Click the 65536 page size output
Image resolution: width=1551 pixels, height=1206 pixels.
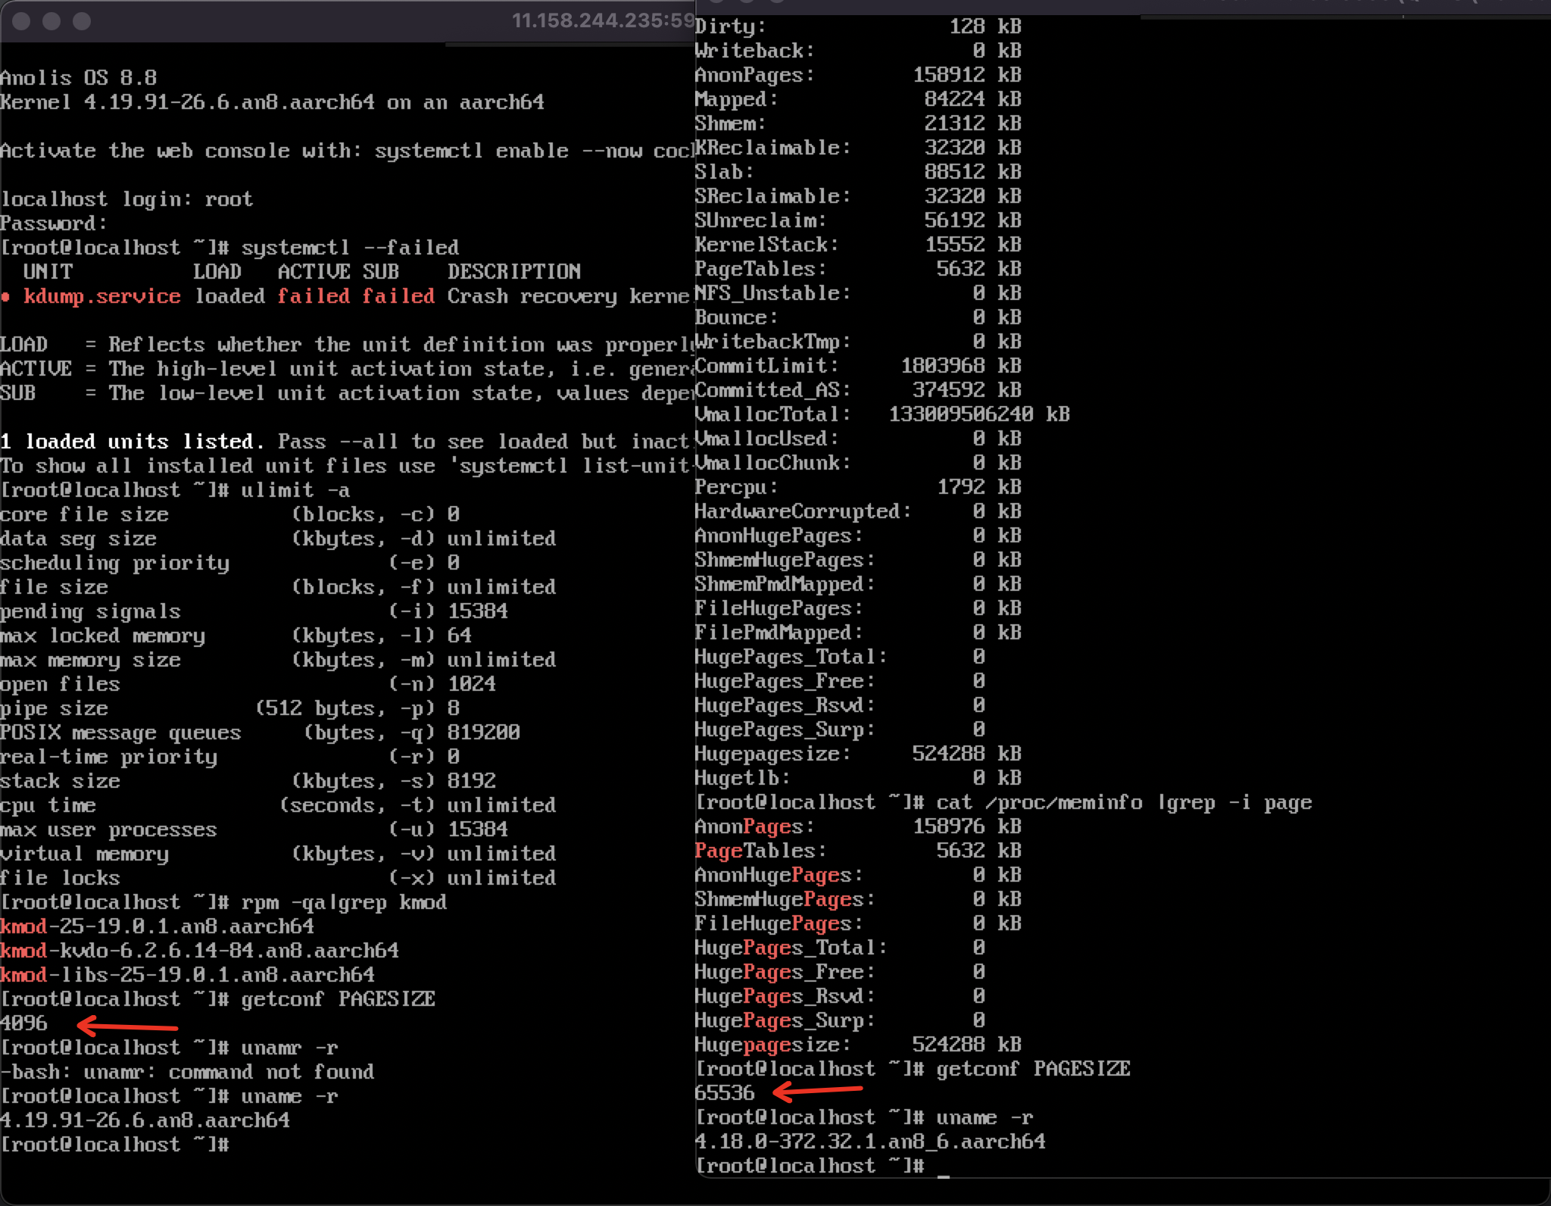click(725, 1093)
